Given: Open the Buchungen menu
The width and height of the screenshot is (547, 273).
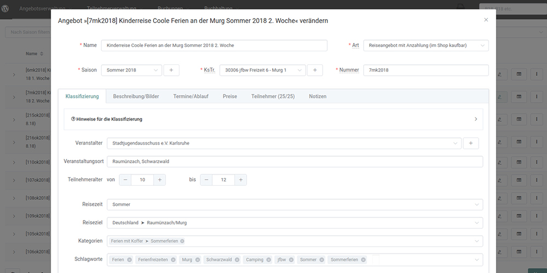Looking at the screenshot, I should (173, 8).
